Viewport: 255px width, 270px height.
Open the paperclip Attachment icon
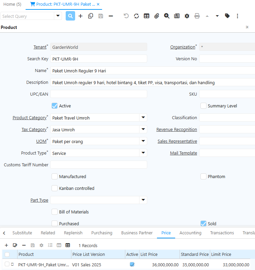[157, 16]
